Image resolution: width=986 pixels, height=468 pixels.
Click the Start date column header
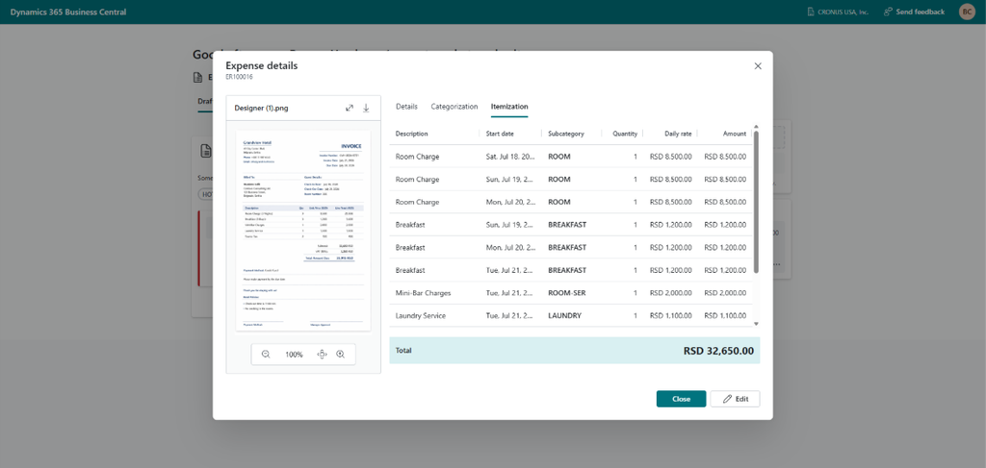pos(500,134)
